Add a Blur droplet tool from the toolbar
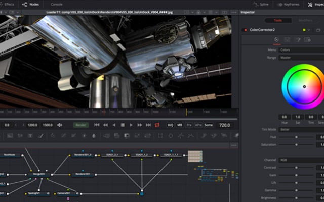The height and width of the screenshot is (202, 324). (94, 136)
